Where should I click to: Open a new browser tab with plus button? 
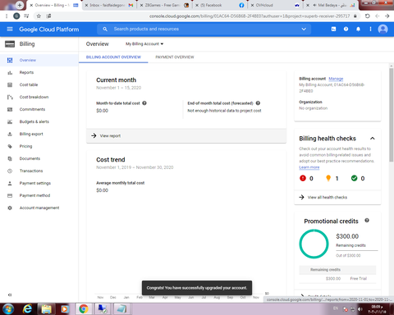tap(20, 5)
